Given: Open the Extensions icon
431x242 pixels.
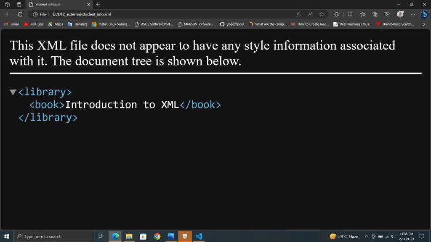Looking at the screenshot, I should [336, 14].
